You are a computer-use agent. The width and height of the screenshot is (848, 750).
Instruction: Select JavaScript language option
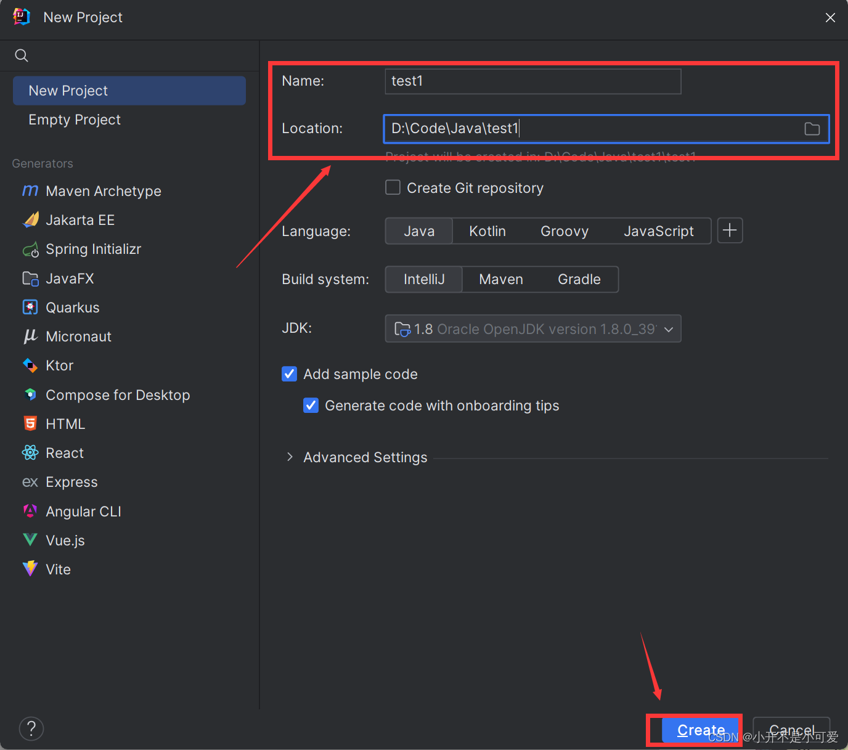659,231
